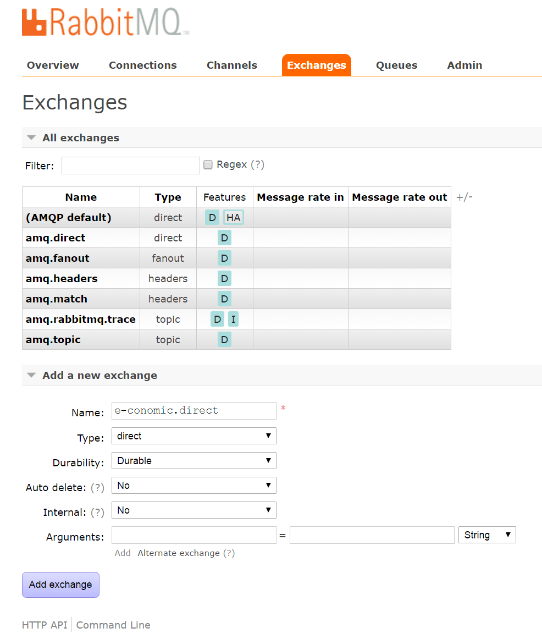542x639 pixels.
Task: Click topic type in amq.topic row
Action: [x=168, y=340]
